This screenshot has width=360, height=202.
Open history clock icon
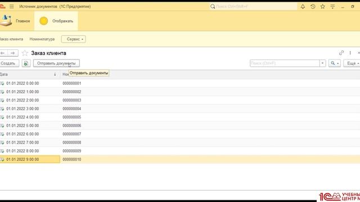click(313, 6)
